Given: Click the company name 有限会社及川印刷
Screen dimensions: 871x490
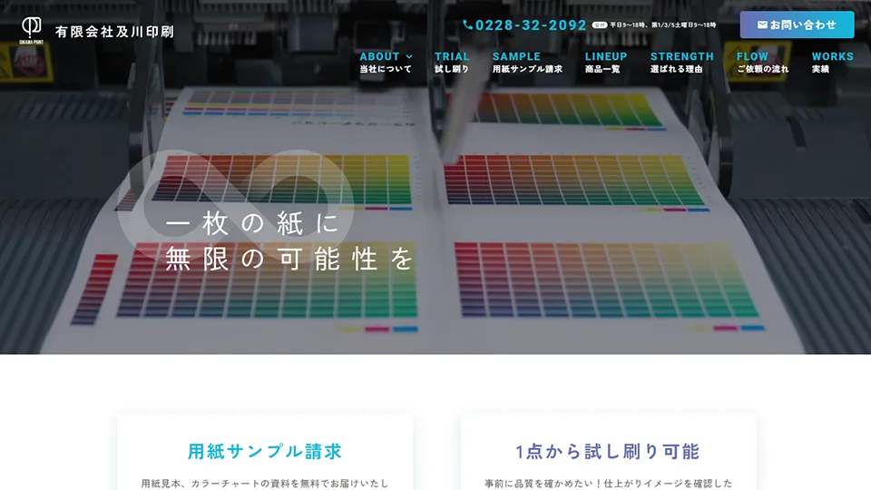Looking at the screenshot, I should [x=114, y=32].
